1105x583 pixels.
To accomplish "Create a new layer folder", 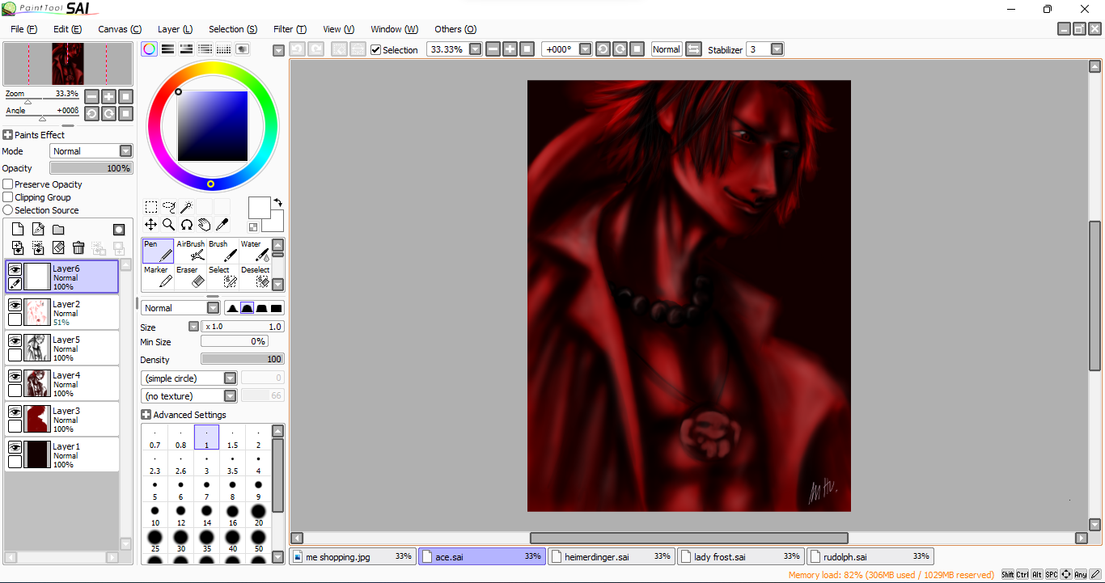I will (58, 230).
